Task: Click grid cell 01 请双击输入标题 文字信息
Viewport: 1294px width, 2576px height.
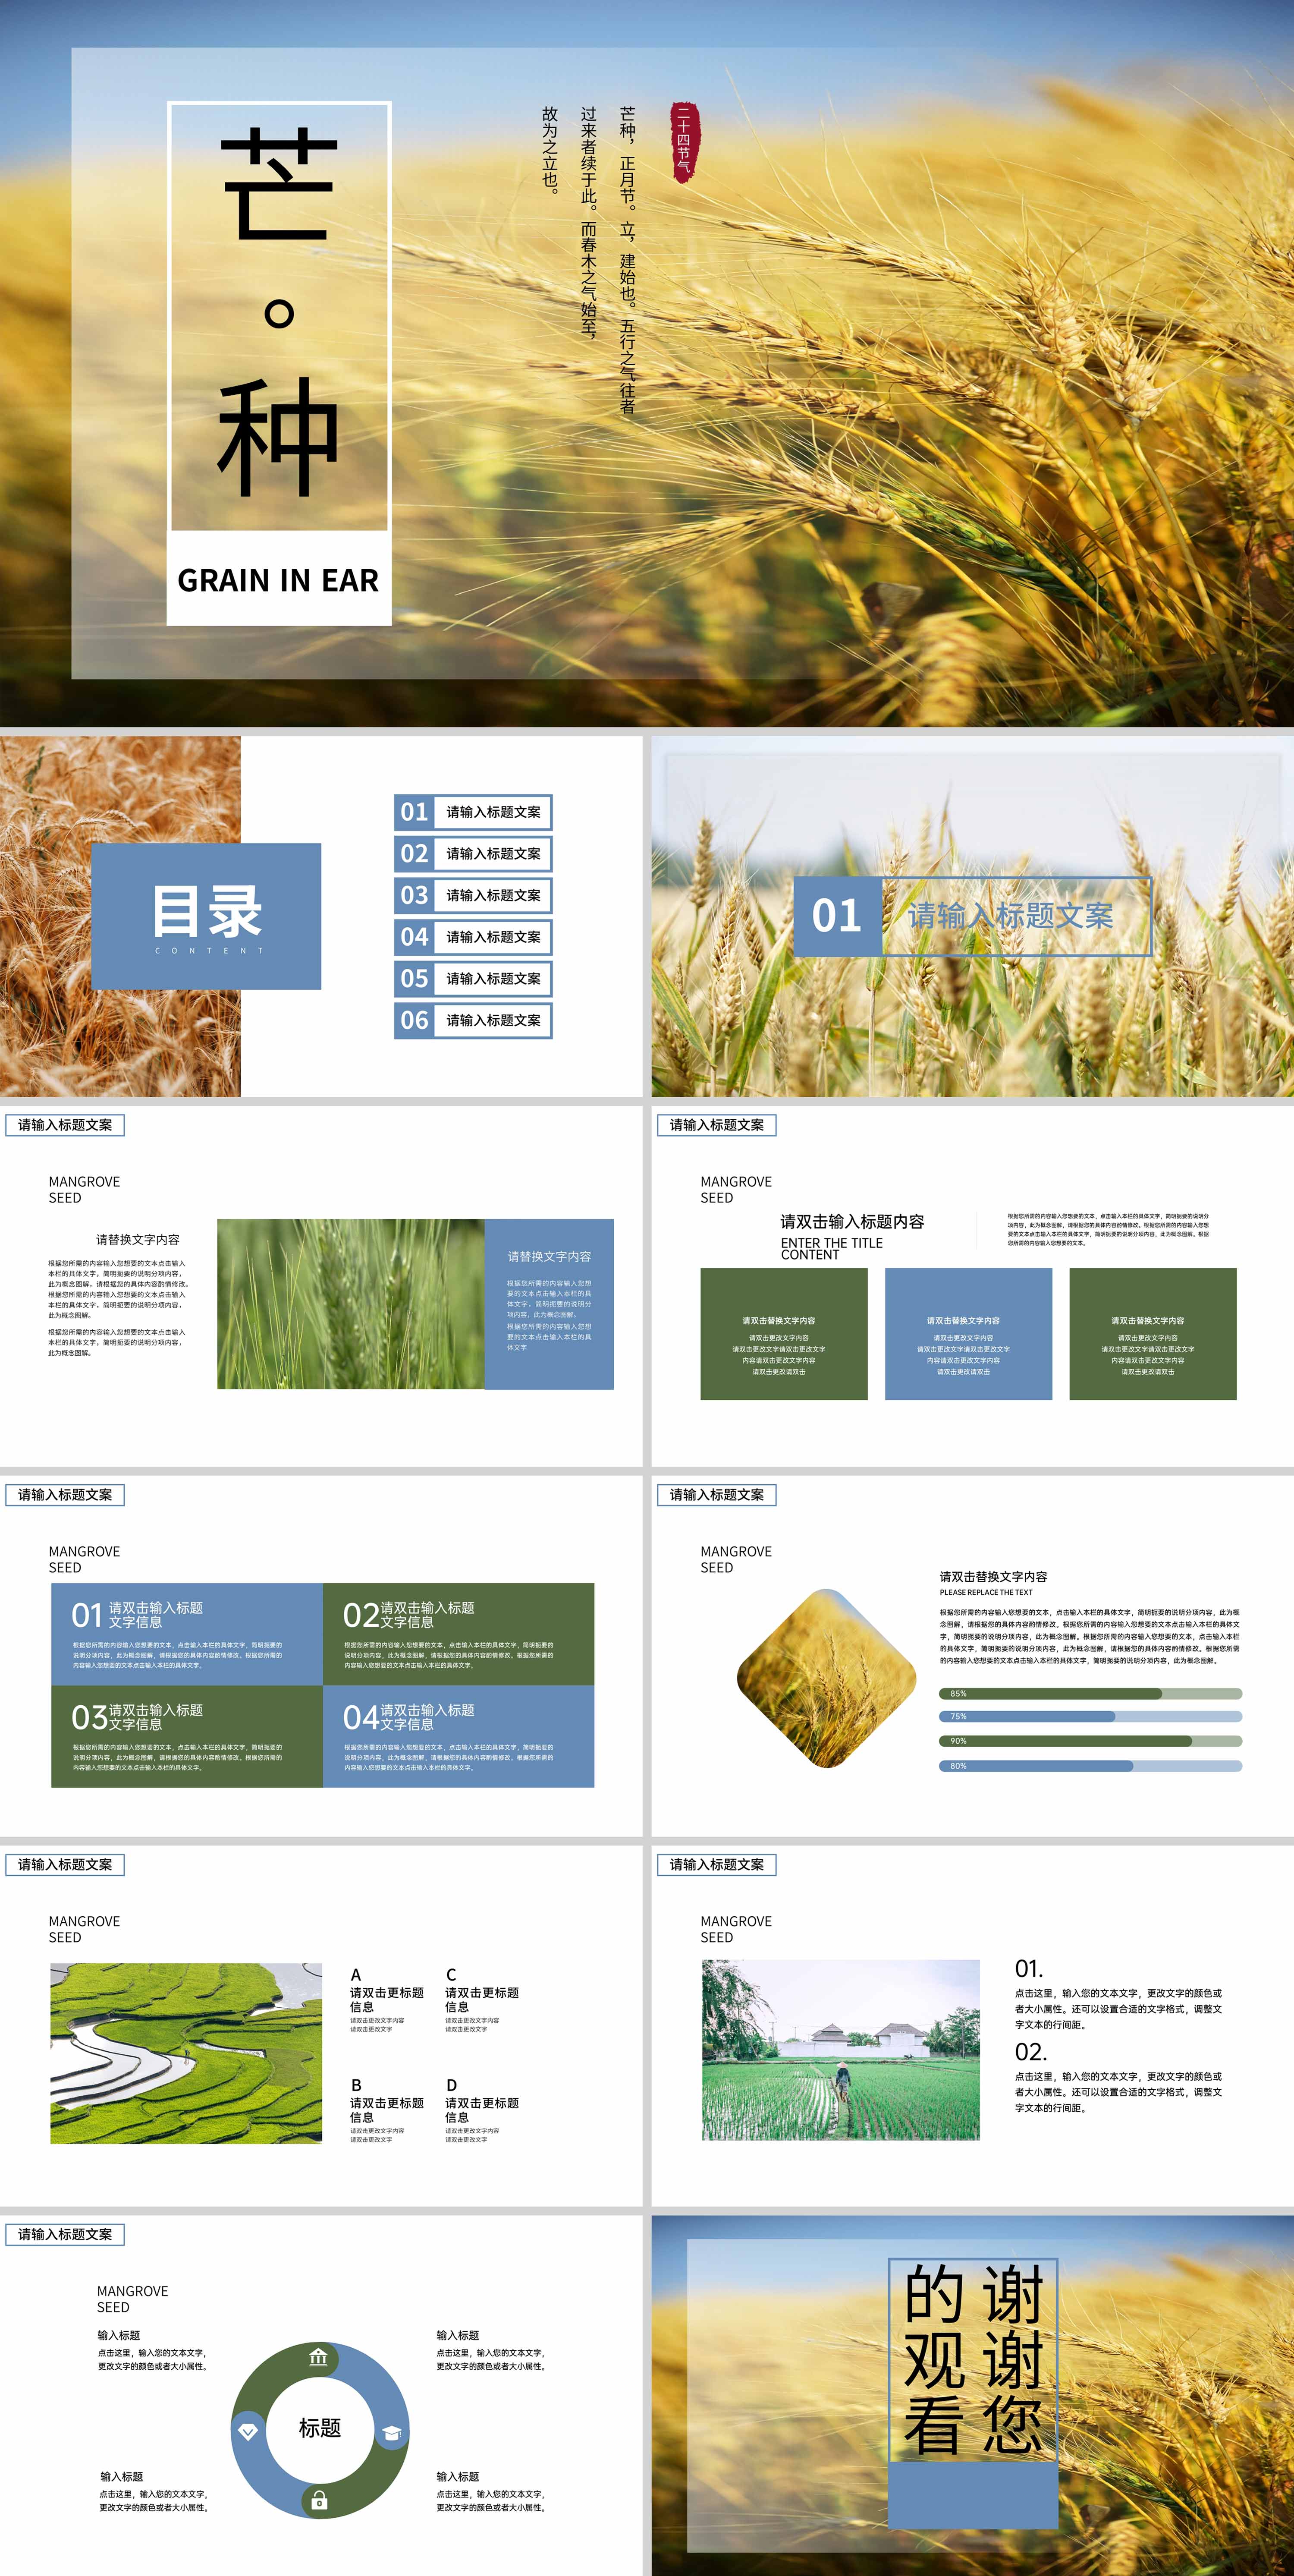Action: click(187, 1634)
